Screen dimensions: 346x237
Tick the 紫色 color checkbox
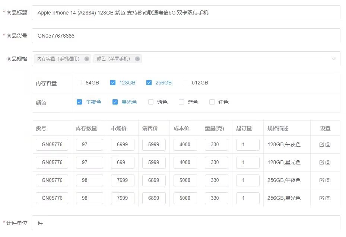[151, 102]
